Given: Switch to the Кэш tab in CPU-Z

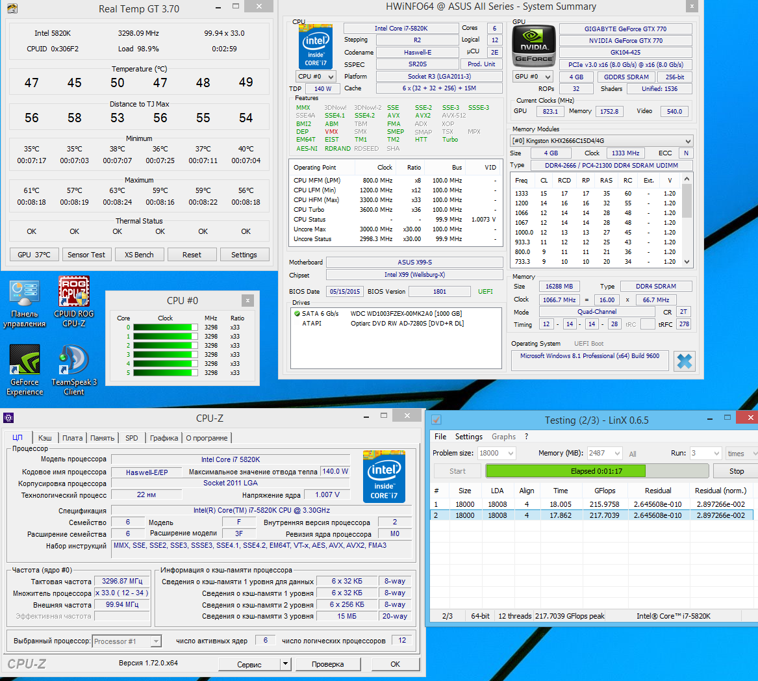Looking at the screenshot, I should point(45,438).
